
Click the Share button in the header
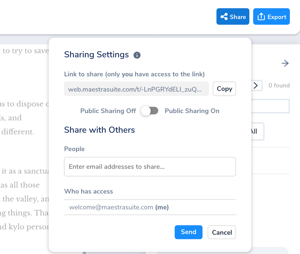pos(233,17)
